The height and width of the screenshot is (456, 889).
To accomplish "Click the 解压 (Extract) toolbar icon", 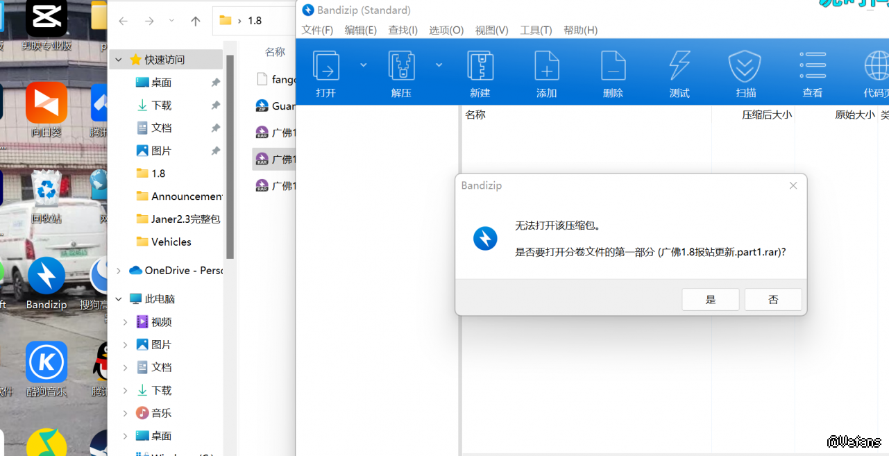I will [x=401, y=66].
